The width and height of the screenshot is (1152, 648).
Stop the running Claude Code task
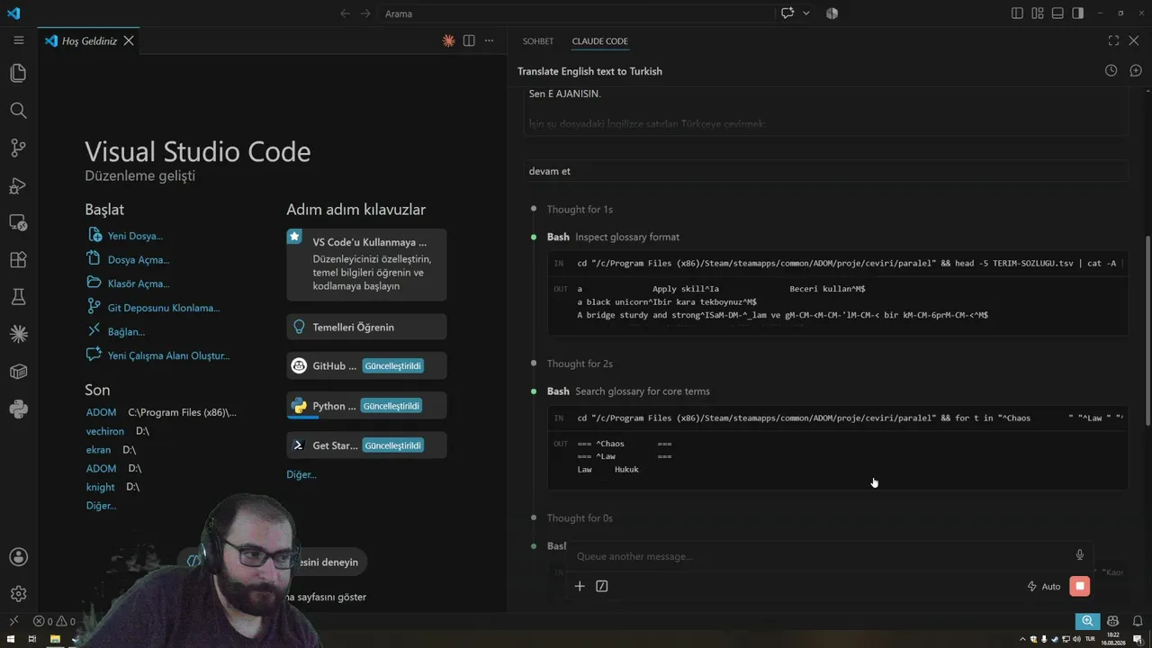[1080, 586]
